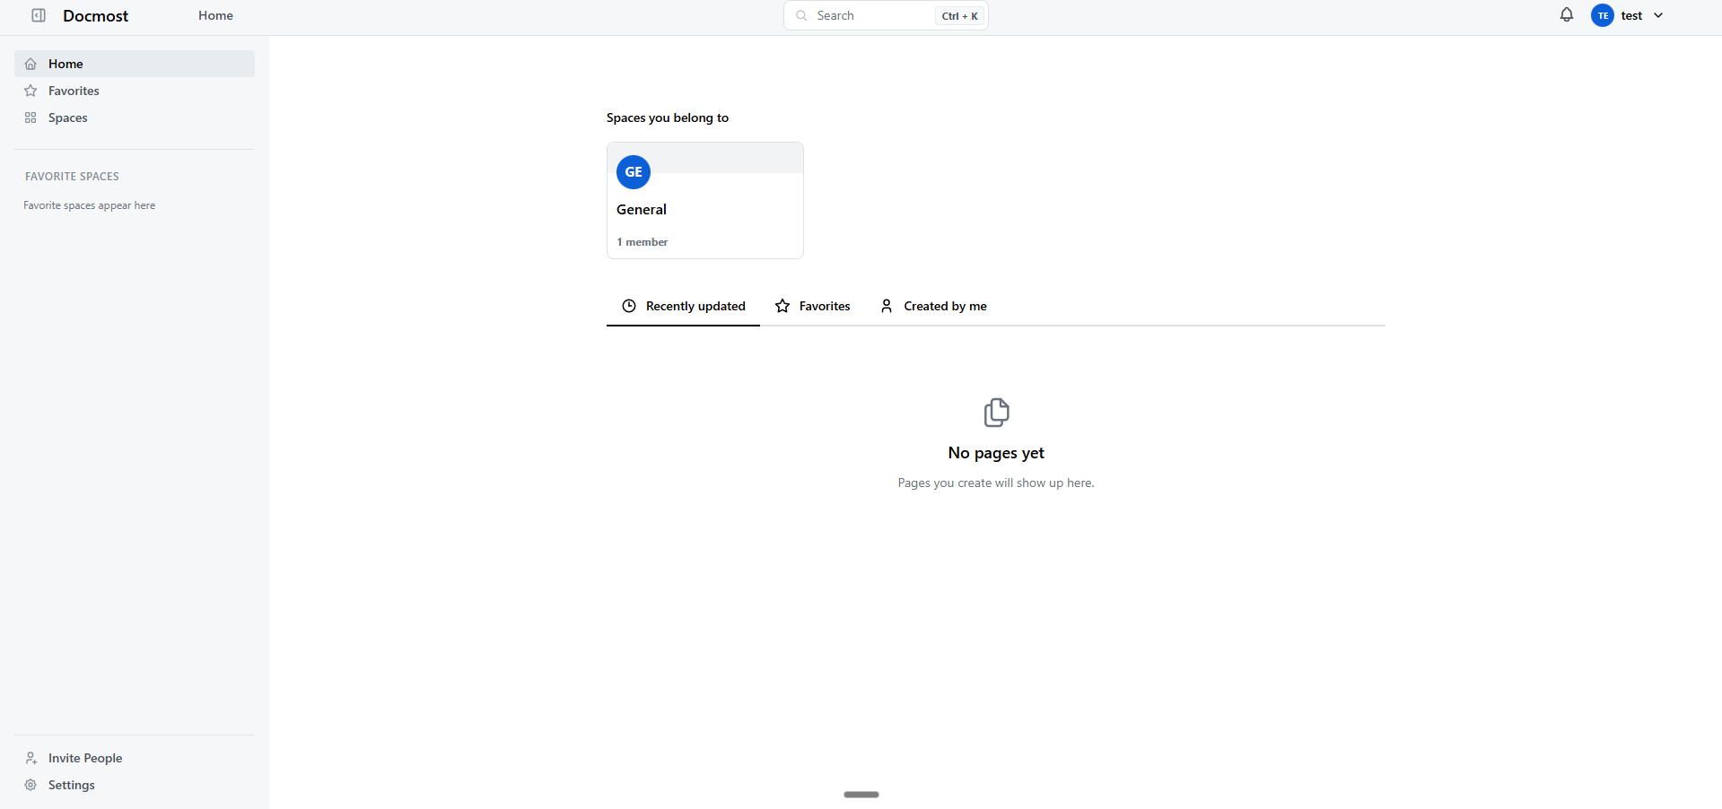
Task: Select Favorites in the sidebar
Action: click(74, 91)
